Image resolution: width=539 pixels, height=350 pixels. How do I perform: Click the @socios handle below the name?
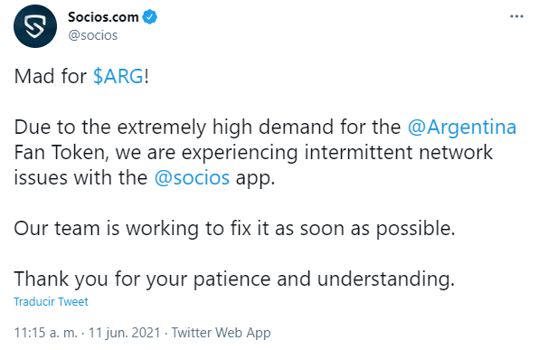click(93, 35)
